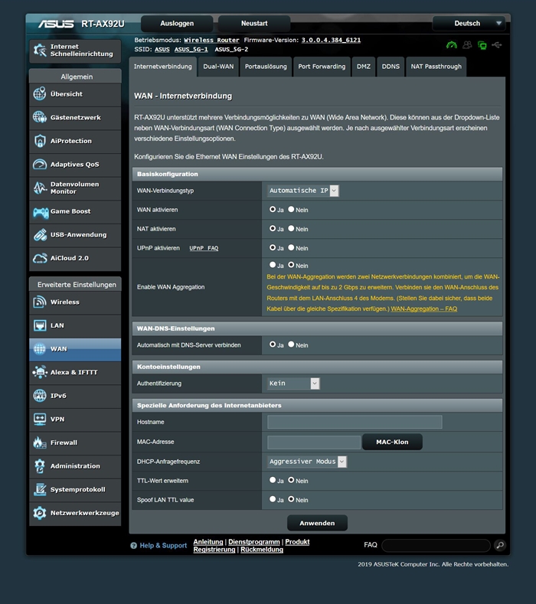This screenshot has width=536, height=604.
Task: Switch to Internetverbindung tab
Action: coord(162,67)
